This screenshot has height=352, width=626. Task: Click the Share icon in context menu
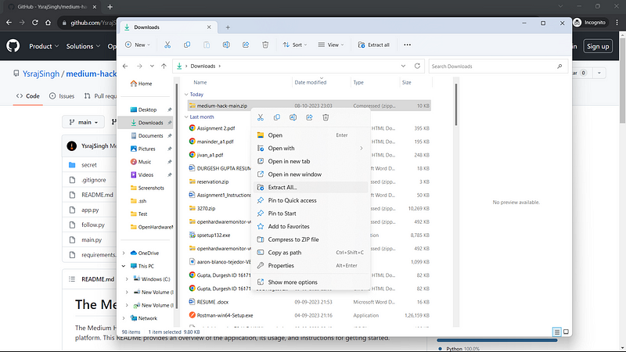309,117
